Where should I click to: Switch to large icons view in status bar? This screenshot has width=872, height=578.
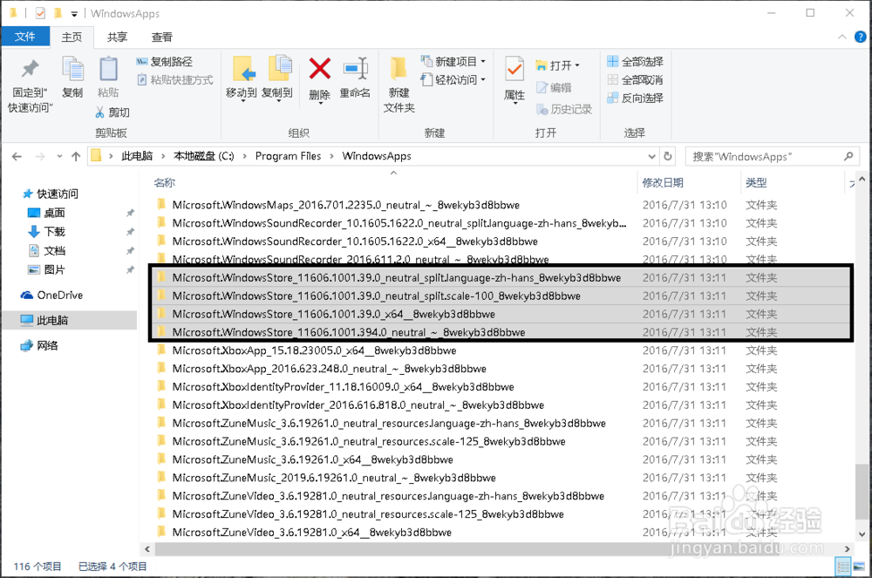coord(859,567)
